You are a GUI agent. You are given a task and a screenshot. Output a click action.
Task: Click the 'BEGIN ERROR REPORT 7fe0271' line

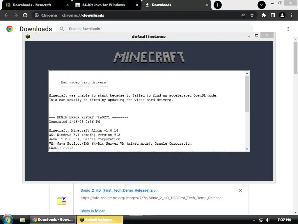pos(88,117)
